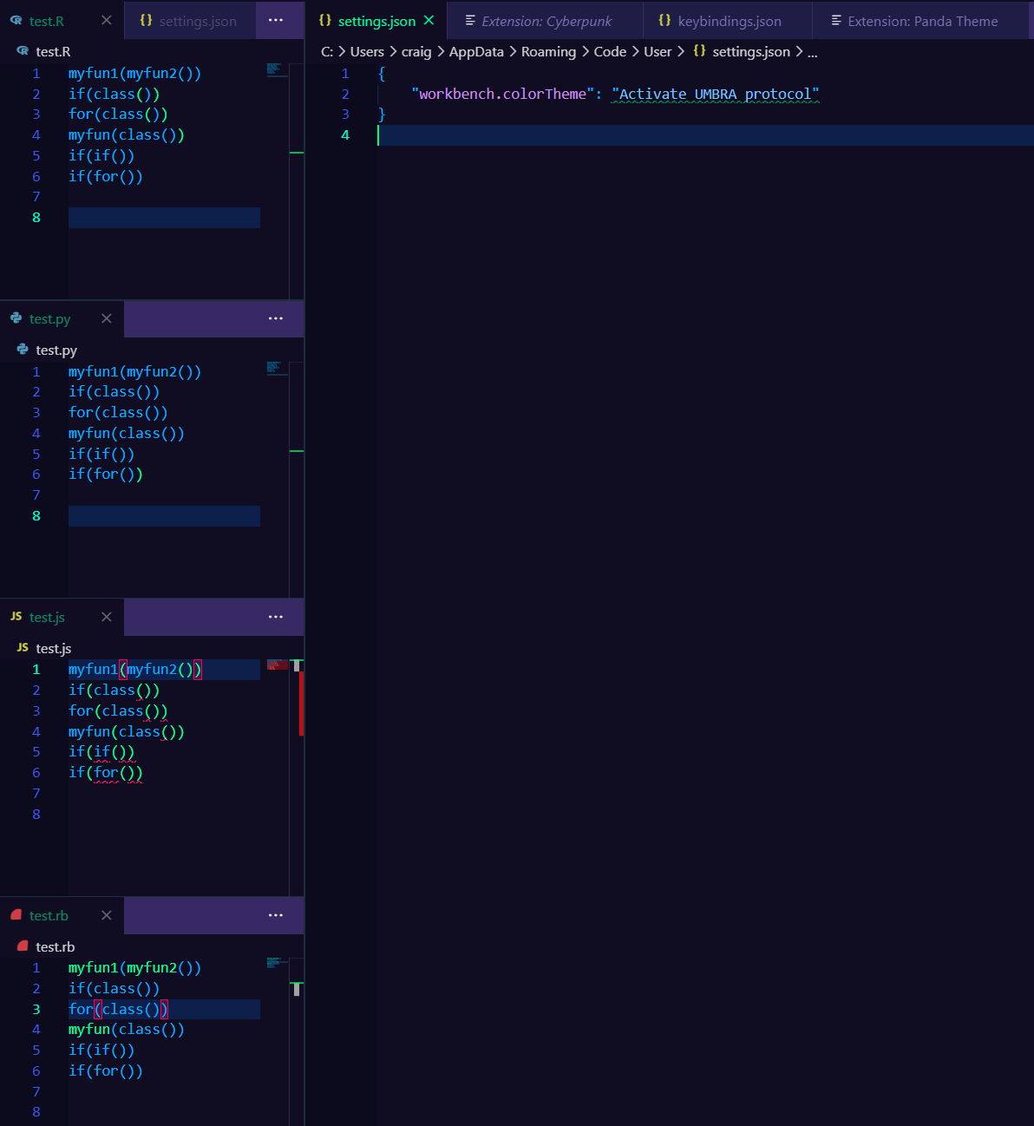This screenshot has width=1034, height=1126.
Task: Click line number 8 in test.R editor
Action: (x=36, y=218)
